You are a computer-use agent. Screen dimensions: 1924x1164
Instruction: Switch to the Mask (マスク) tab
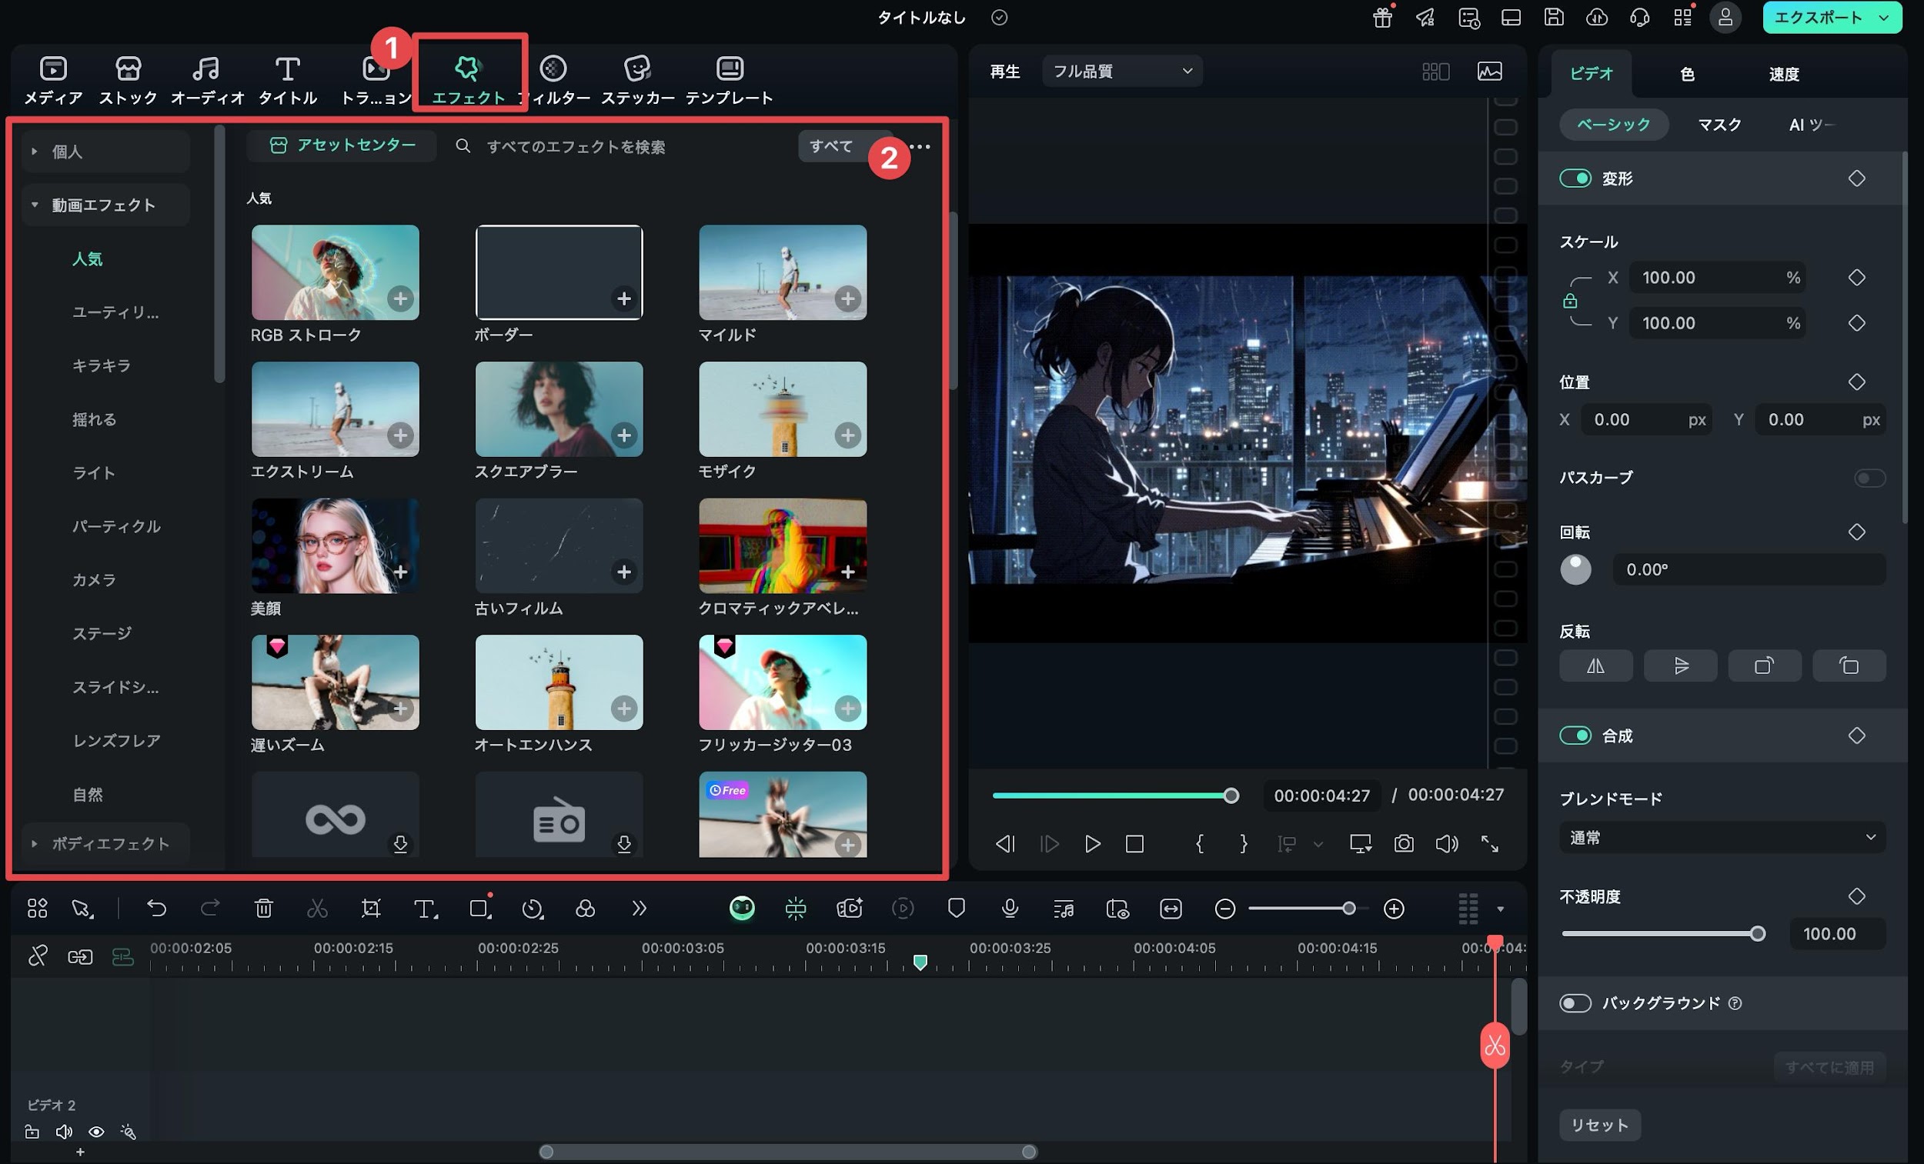coord(1719,124)
